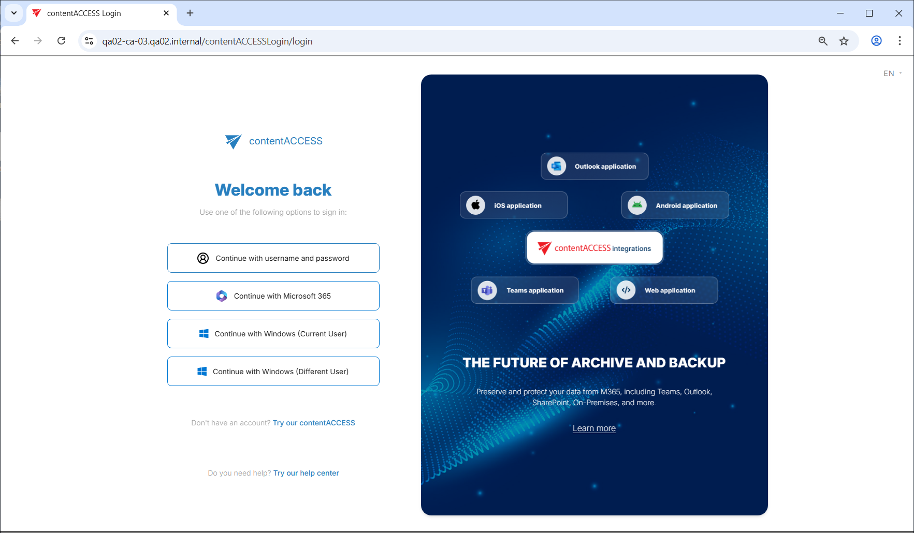Open the Try our help center link

click(x=306, y=473)
